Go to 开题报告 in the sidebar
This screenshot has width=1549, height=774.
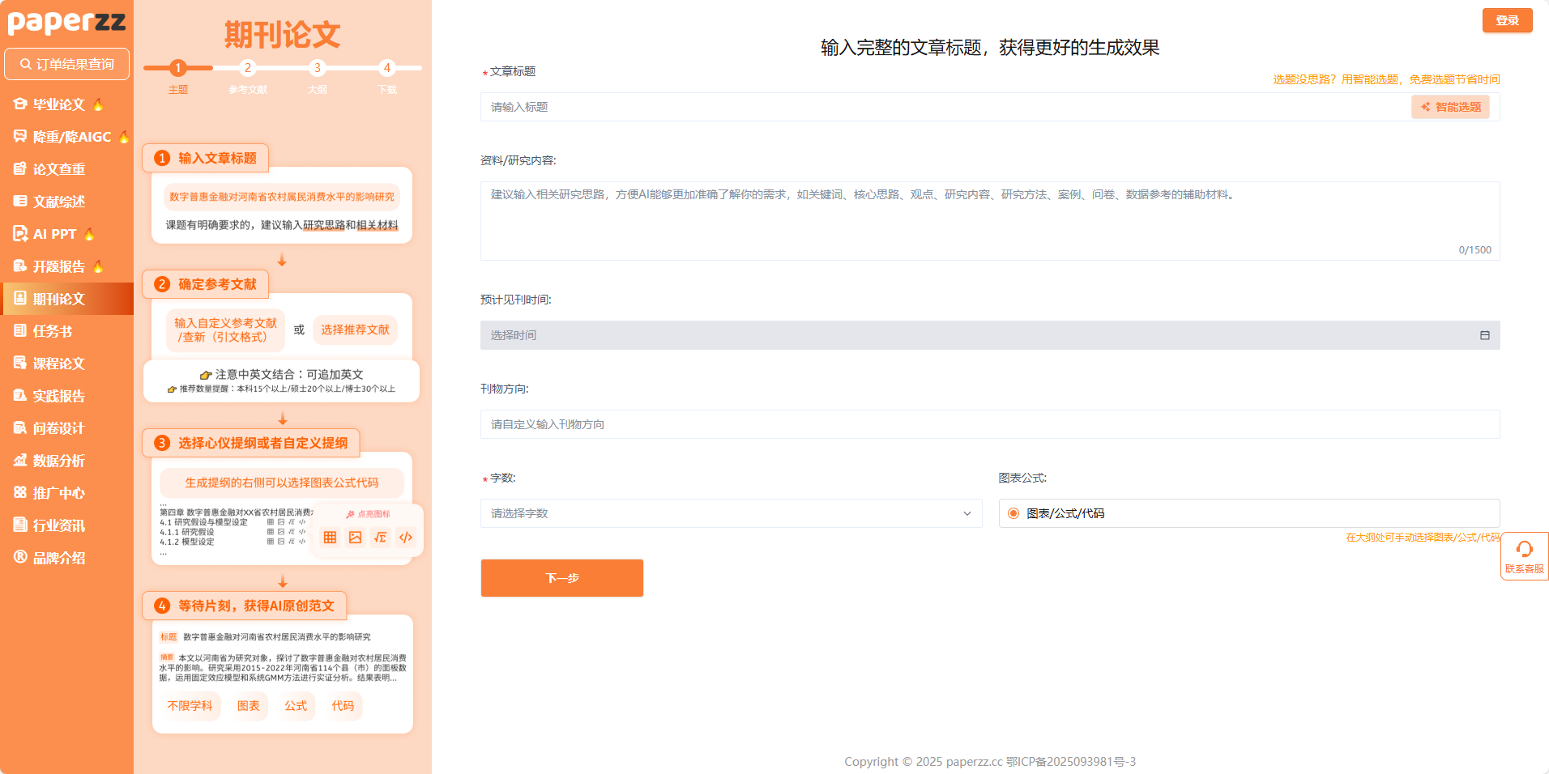58,266
